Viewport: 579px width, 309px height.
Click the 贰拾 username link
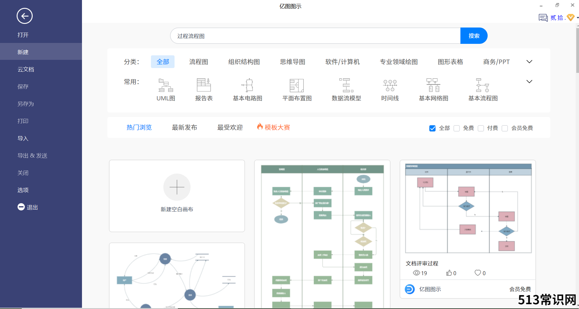(558, 18)
